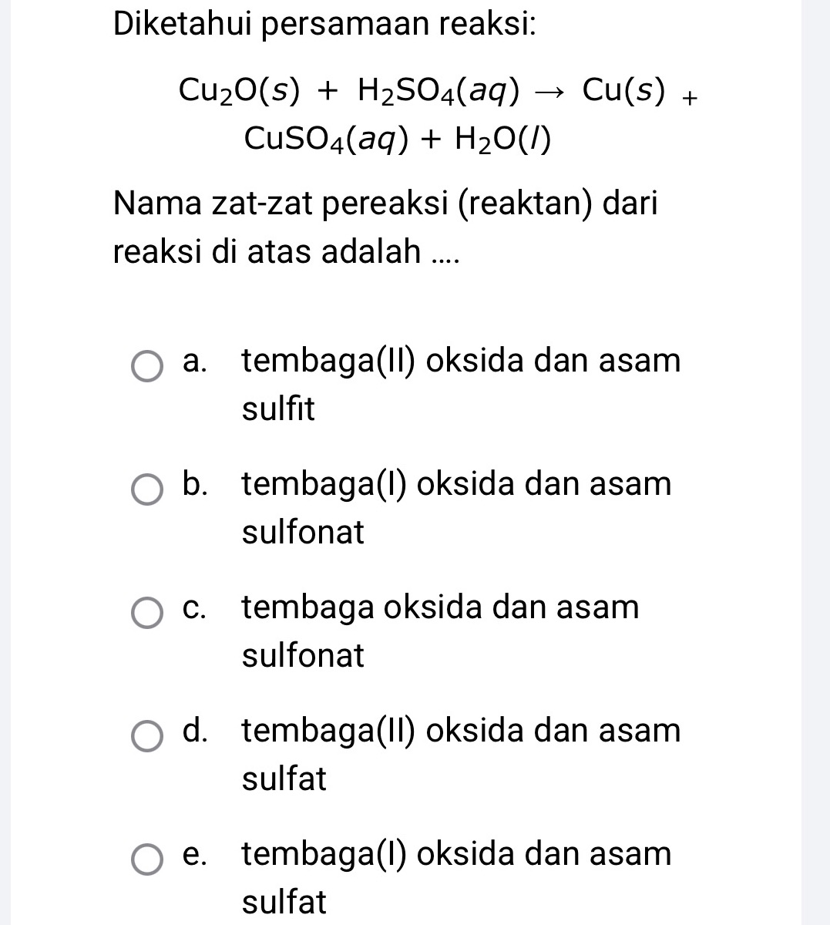Image resolution: width=830 pixels, height=925 pixels.
Task: Select radio button for option a
Action: 148,368
